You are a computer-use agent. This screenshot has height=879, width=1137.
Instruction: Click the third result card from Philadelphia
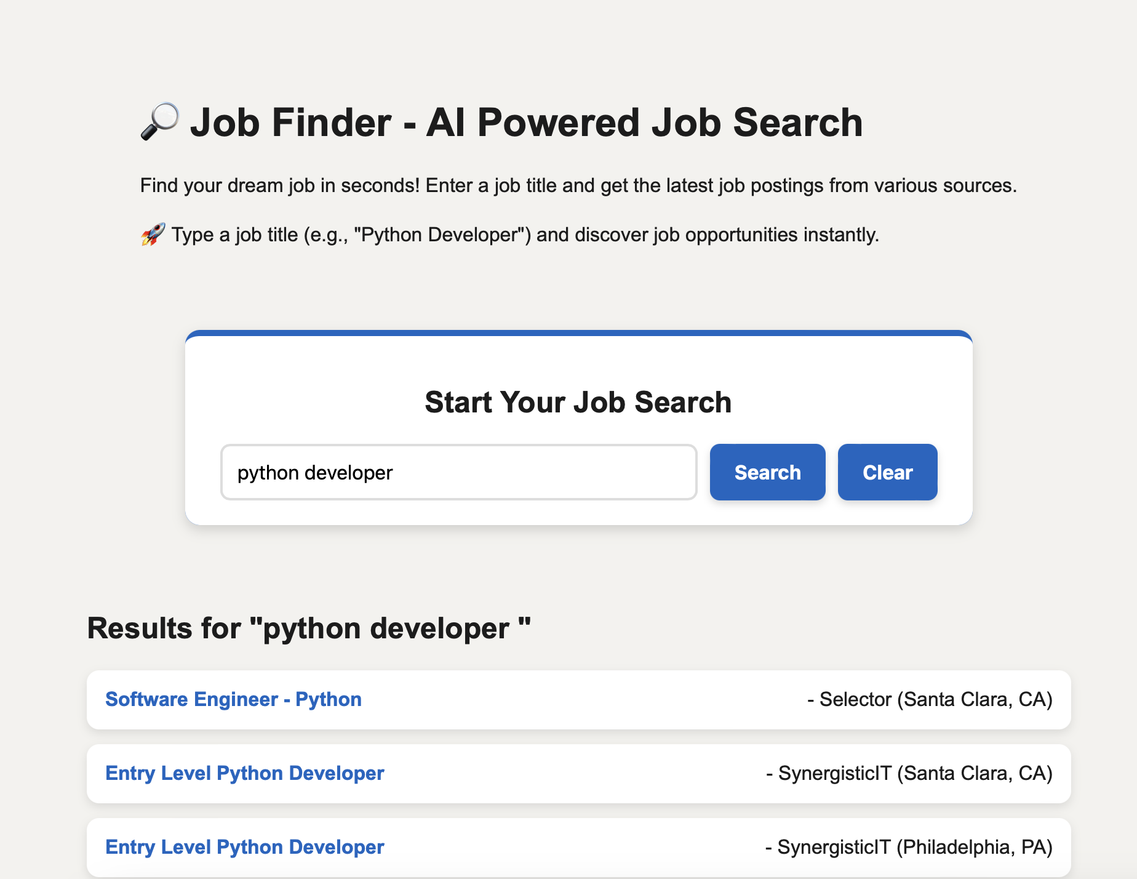click(x=578, y=848)
